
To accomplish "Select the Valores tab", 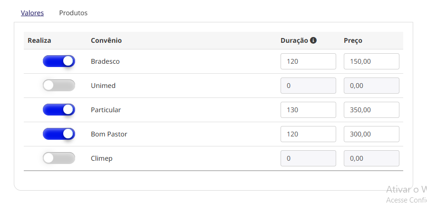I will pyautogui.click(x=32, y=13).
